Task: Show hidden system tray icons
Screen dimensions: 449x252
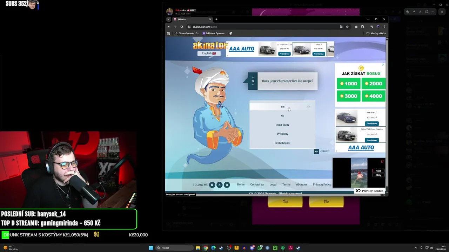Action: click(416, 248)
